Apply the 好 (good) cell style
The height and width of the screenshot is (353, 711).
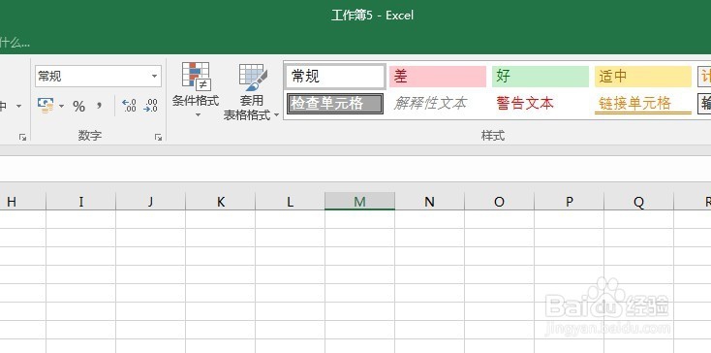point(541,77)
